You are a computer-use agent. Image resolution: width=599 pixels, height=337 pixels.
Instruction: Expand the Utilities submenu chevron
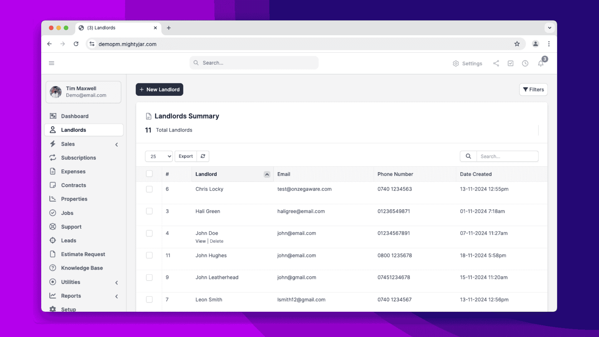117,283
